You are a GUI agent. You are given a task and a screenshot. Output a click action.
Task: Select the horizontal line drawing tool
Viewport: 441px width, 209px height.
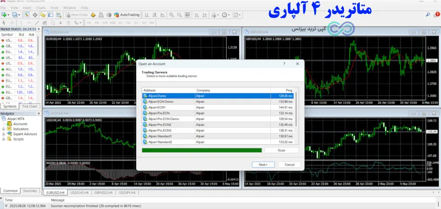pyautogui.click(x=29, y=22)
